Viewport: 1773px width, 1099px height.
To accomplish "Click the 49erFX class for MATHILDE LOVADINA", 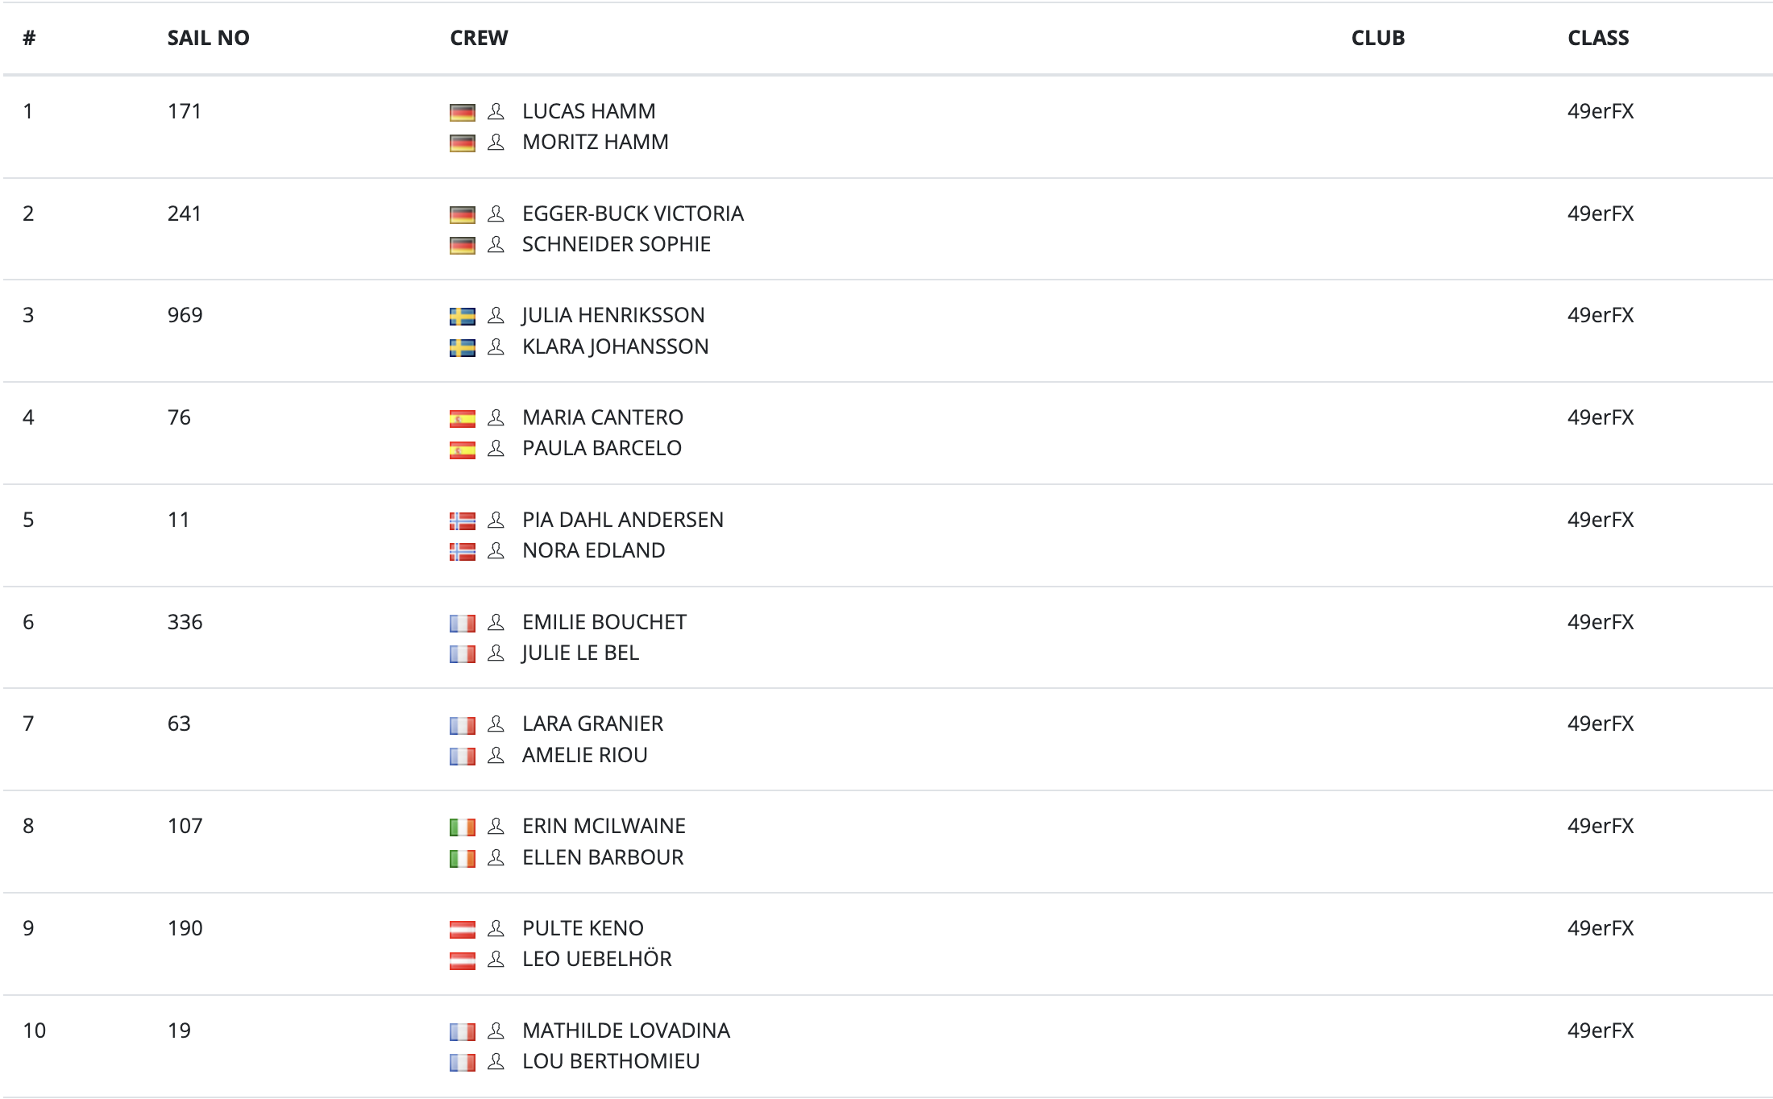I will pyautogui.click(x=1600, y=1031).
